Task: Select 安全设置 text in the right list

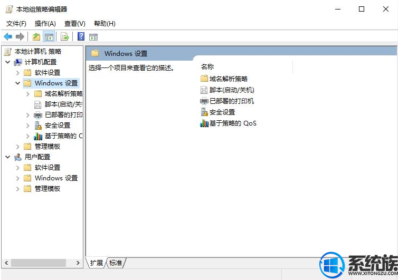Action: pos(222,112)
